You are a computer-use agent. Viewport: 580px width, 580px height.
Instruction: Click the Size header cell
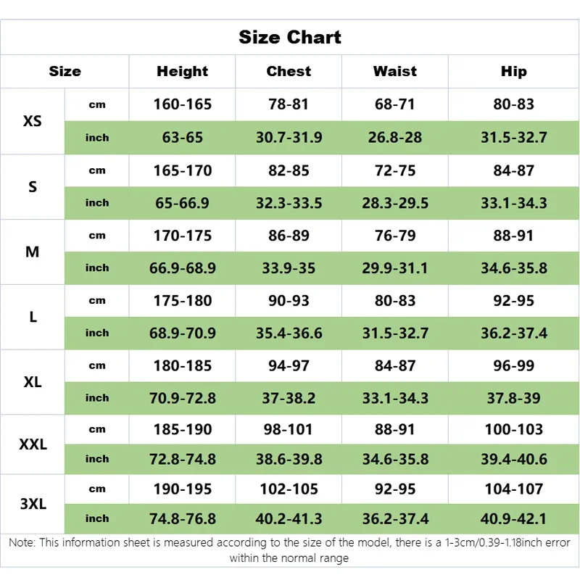[65, 71]
